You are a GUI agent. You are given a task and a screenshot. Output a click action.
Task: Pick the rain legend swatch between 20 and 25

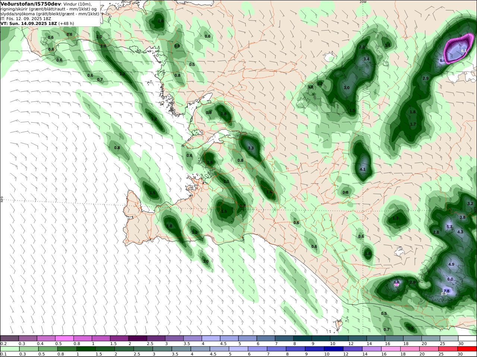[x=429, y=349]
